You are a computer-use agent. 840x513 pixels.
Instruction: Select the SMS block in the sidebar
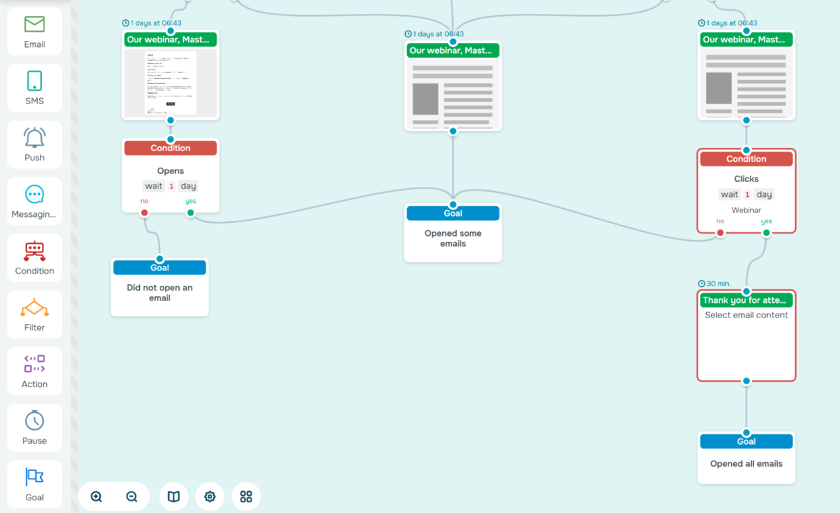pos(34,87)
